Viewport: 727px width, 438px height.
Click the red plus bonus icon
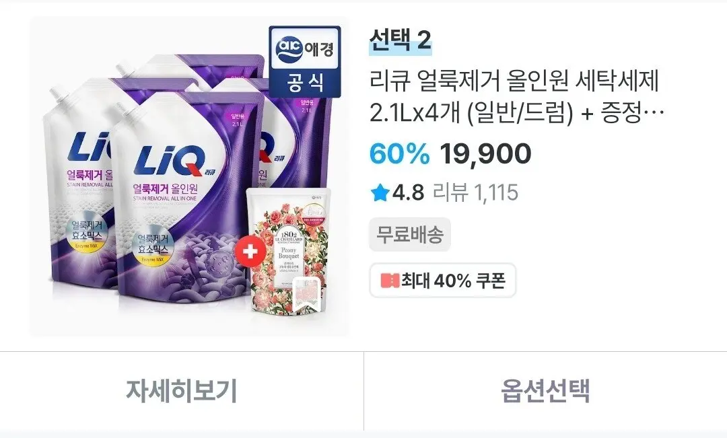click(250, 252)
